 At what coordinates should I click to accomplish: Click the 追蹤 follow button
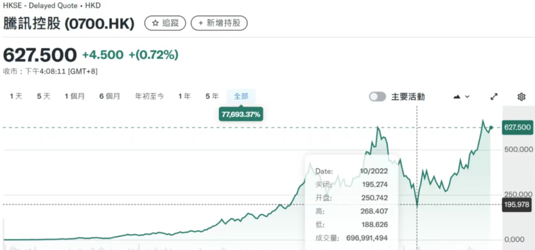[165, 23]
